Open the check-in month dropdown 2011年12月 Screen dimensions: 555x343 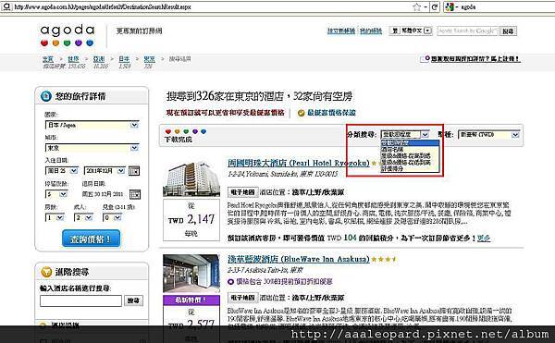coord(105,171)
